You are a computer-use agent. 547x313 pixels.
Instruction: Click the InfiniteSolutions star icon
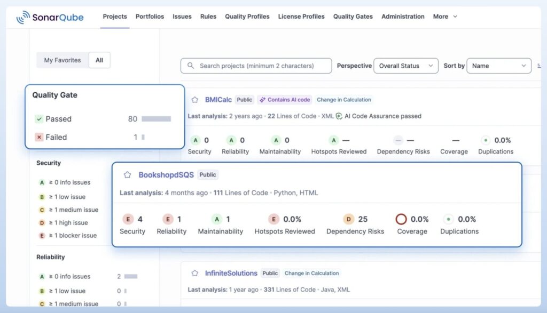click(x=195, y=273)
